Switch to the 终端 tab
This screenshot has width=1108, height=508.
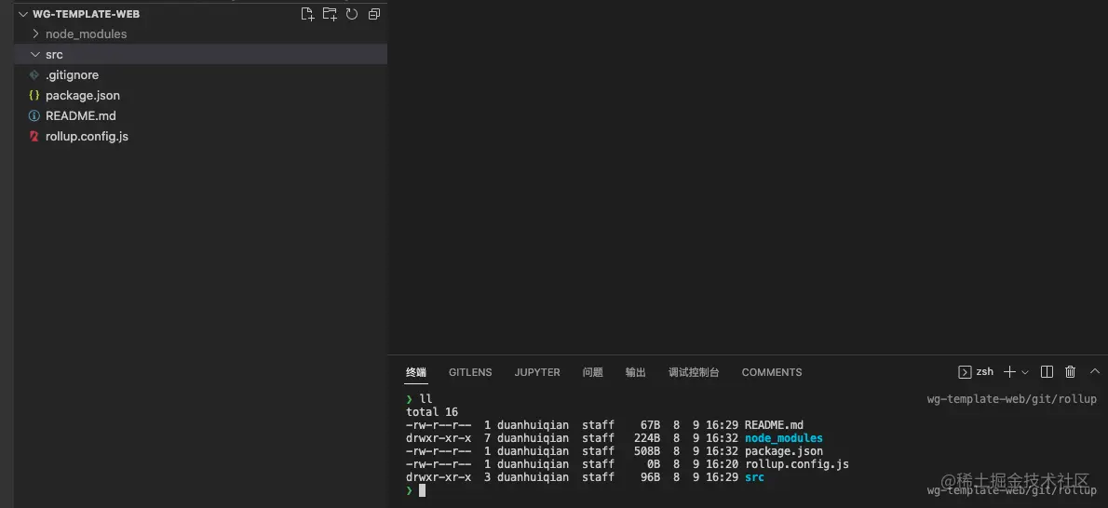click(416, 372)
